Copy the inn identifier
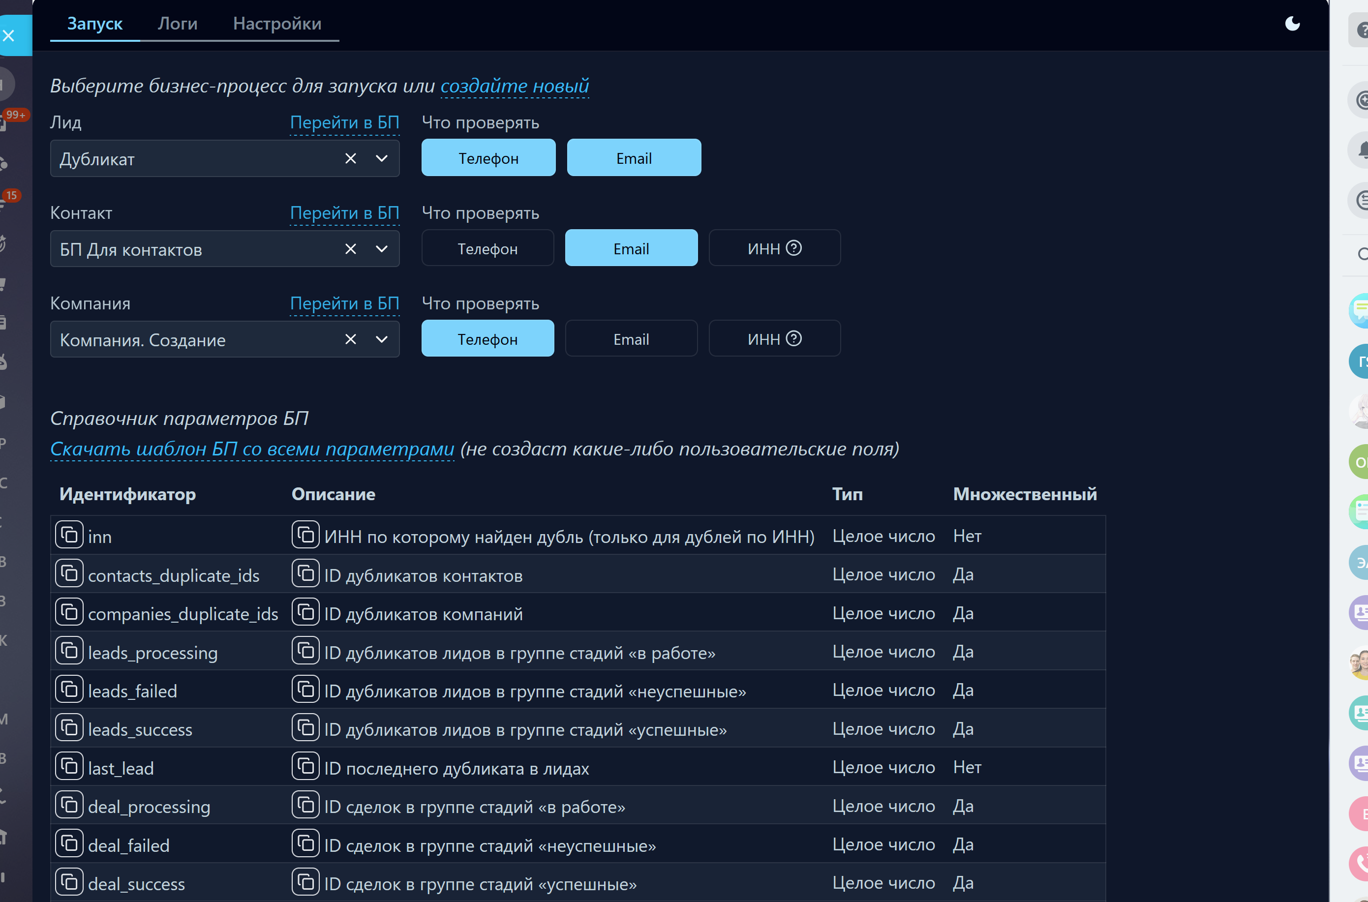1368x902 pixels. tap(69, 536)
